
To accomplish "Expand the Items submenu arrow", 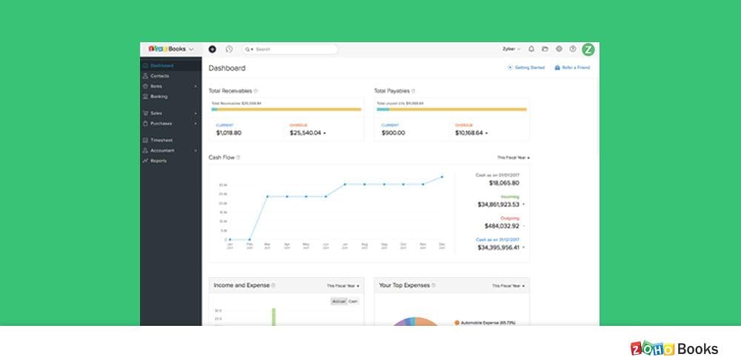I will click(196, 87).
